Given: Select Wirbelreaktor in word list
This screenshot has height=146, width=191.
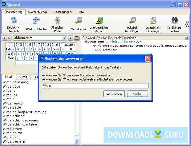Looking at the screenshot, I should tap(13, 104).
